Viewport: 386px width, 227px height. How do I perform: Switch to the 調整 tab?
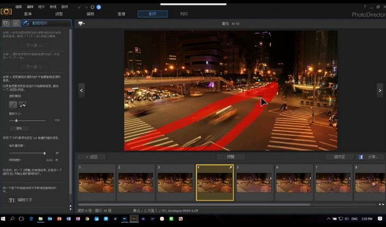coord(59,14)
